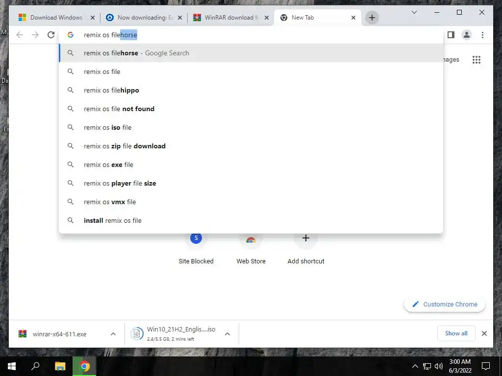Click Show all downloads button
This screenshot has height=376, width=502.
pos(456,333)
